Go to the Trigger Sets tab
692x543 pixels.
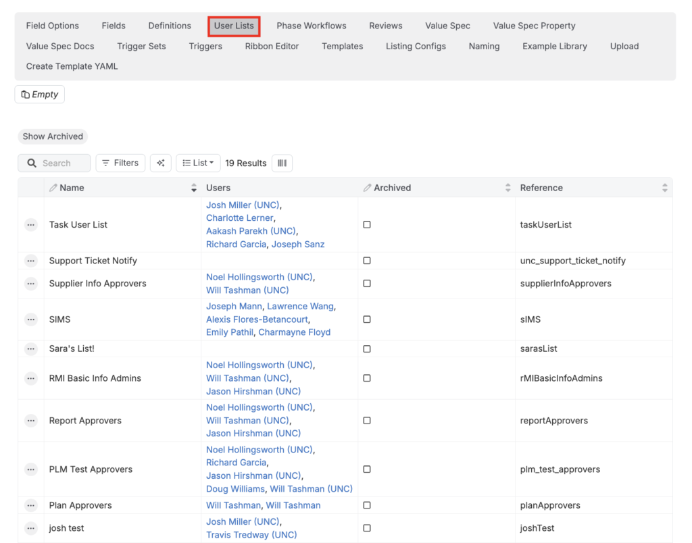(141, 47)
